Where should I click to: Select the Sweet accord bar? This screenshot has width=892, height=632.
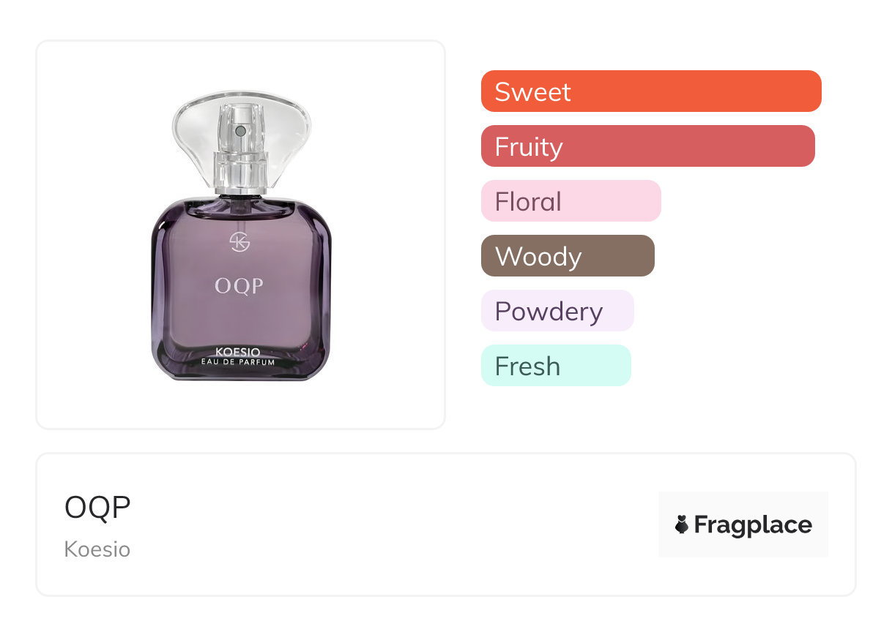(x=650, y=91)
